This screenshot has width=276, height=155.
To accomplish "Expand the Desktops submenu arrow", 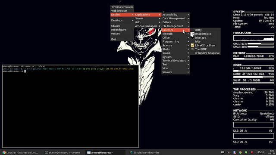I will pyautogui.click(x=132, y=20).
